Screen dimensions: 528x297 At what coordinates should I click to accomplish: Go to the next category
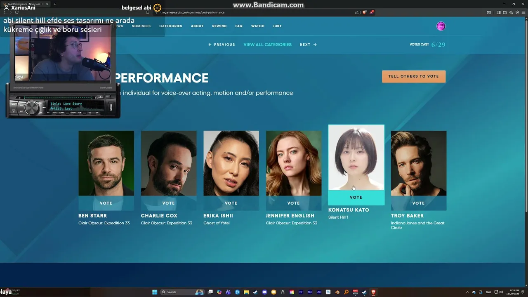308,45
